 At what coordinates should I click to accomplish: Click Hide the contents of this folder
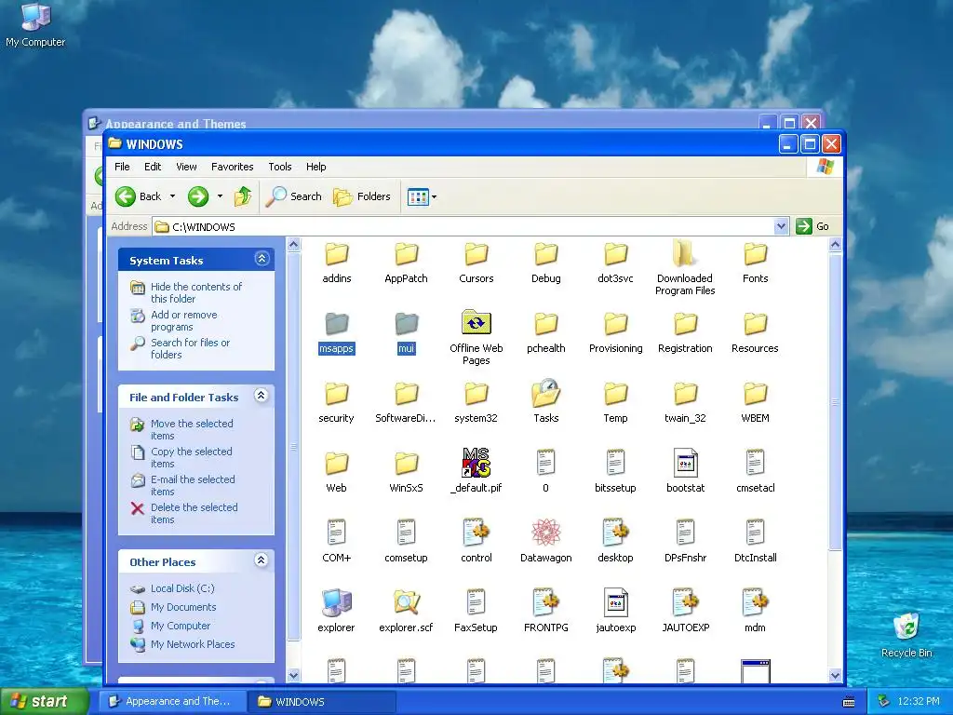(x=196, y=292)
